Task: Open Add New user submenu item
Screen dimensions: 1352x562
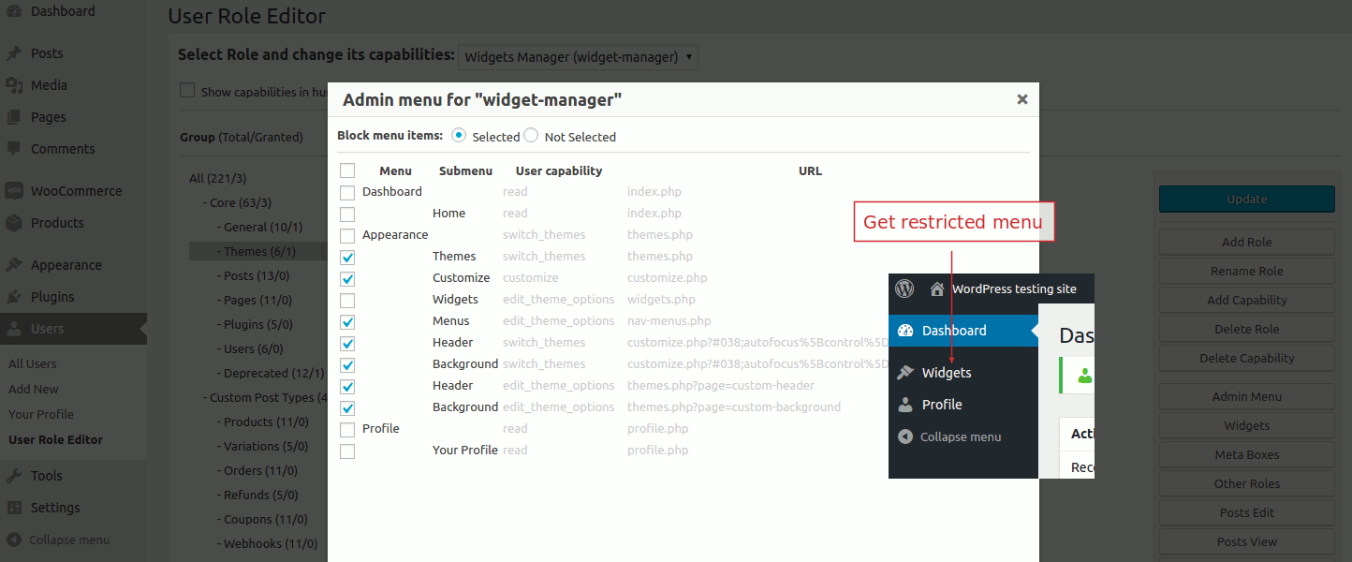Action: 34,389
